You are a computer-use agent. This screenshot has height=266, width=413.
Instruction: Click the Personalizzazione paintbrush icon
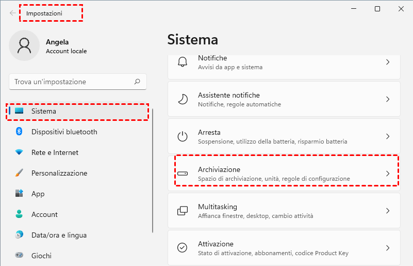pos(19,173)
